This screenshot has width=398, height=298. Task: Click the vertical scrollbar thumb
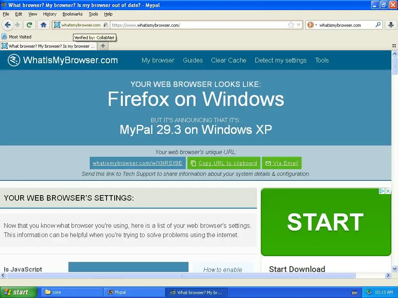(395, 66)
